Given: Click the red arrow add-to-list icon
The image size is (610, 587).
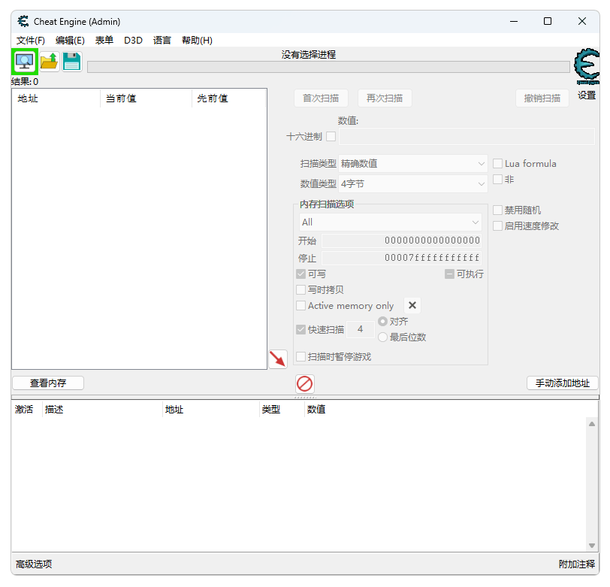Looking at the screenshot, I should click(278, 359).
